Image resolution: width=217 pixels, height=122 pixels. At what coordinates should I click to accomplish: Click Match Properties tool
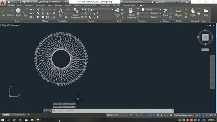tap(132, 13)
